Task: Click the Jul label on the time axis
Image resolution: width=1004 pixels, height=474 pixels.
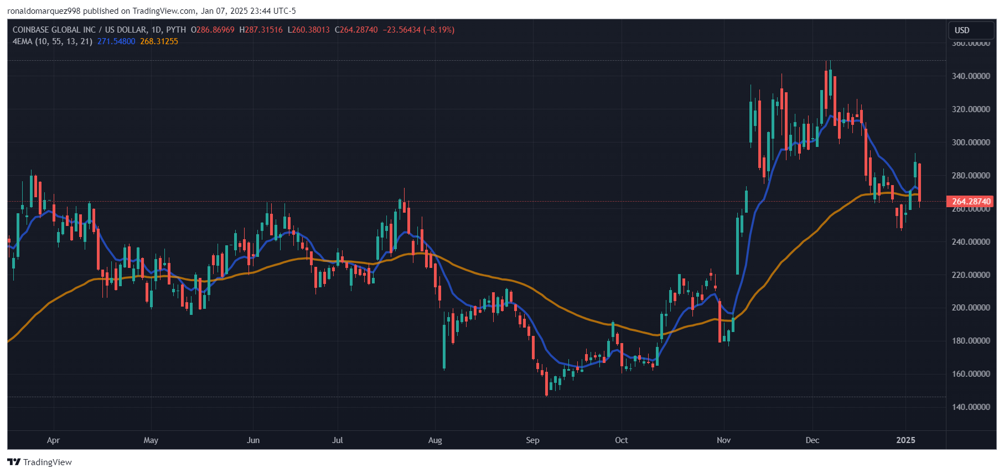Action: pos(338,440)
